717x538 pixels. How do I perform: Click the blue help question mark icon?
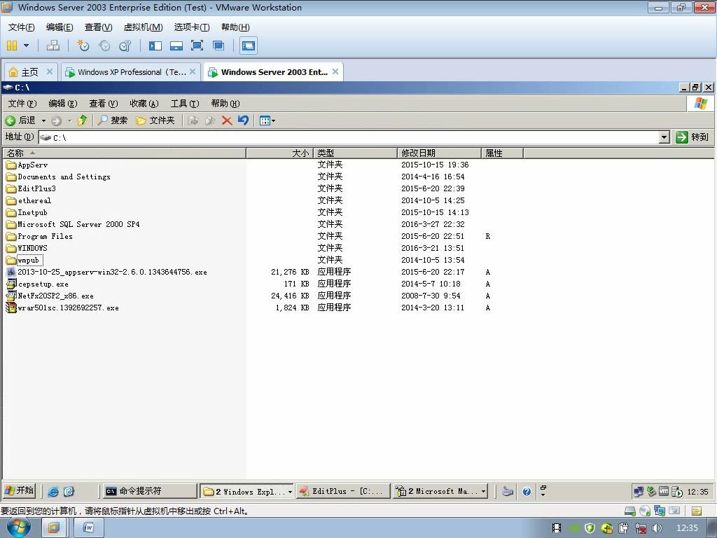[527, 491]
